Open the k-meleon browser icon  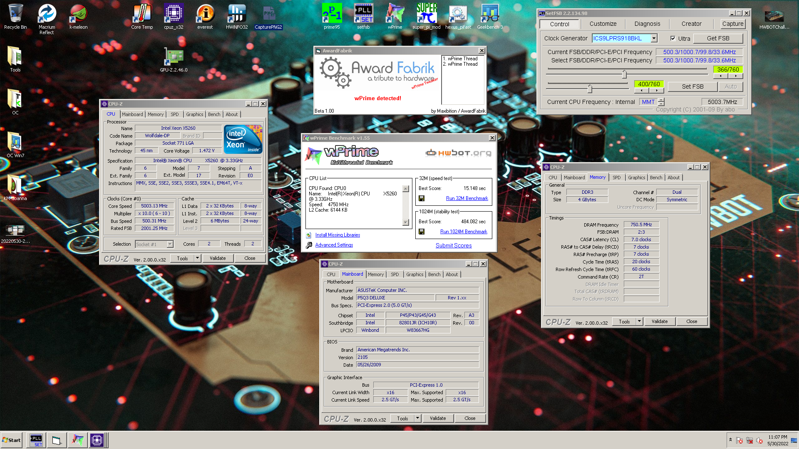[78, 17]
